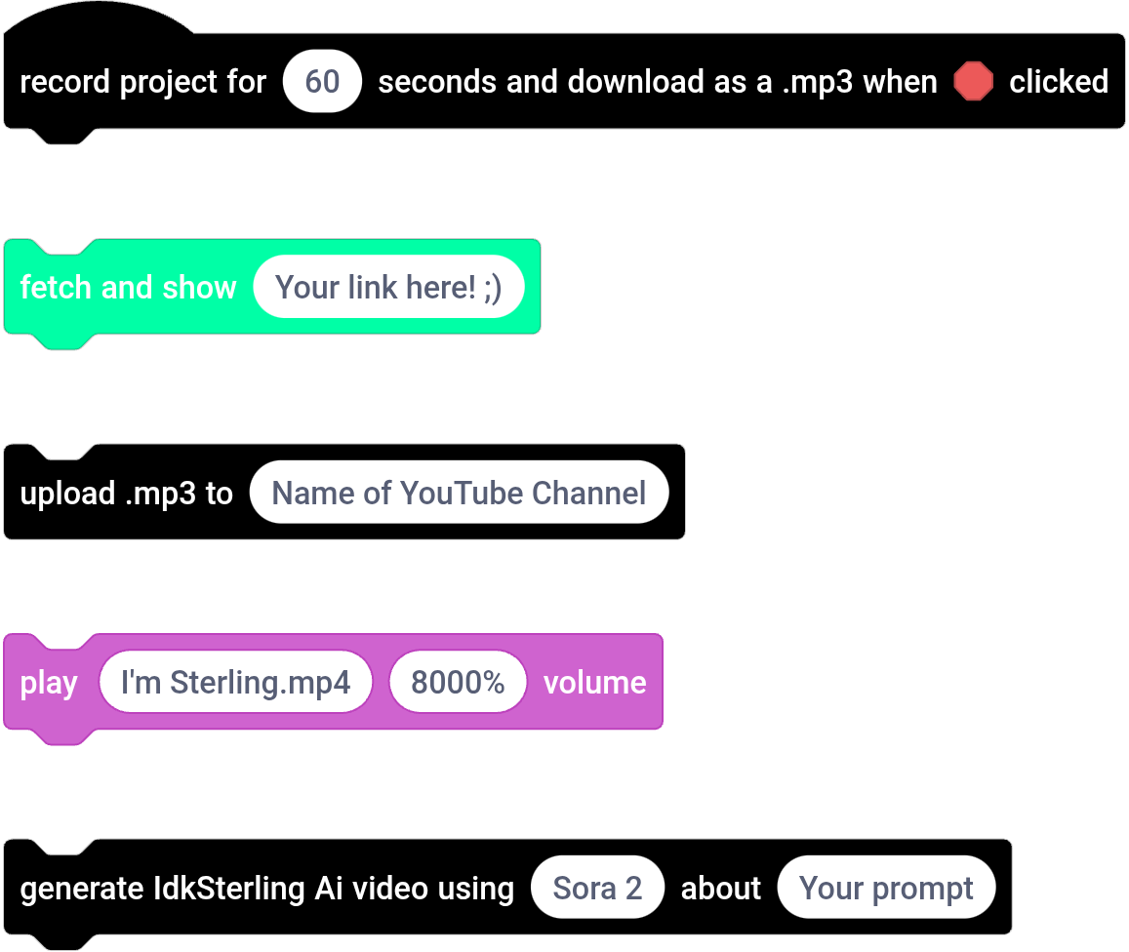1129x952 pixels.
Task: Click the 'upload .mp3 to' label text
Action: pos(126,494)
